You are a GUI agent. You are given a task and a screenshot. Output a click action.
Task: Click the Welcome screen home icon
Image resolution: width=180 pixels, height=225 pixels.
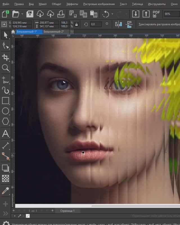(x=13, y=31)
